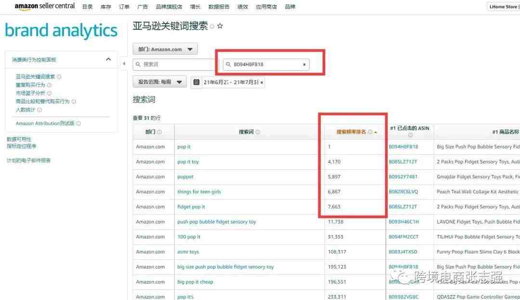Image resolution: width=520 pixels, height=300 pixels.
Task: Click info icon next to sidebar 亚马逊关键词搜索
Action: 59,77
